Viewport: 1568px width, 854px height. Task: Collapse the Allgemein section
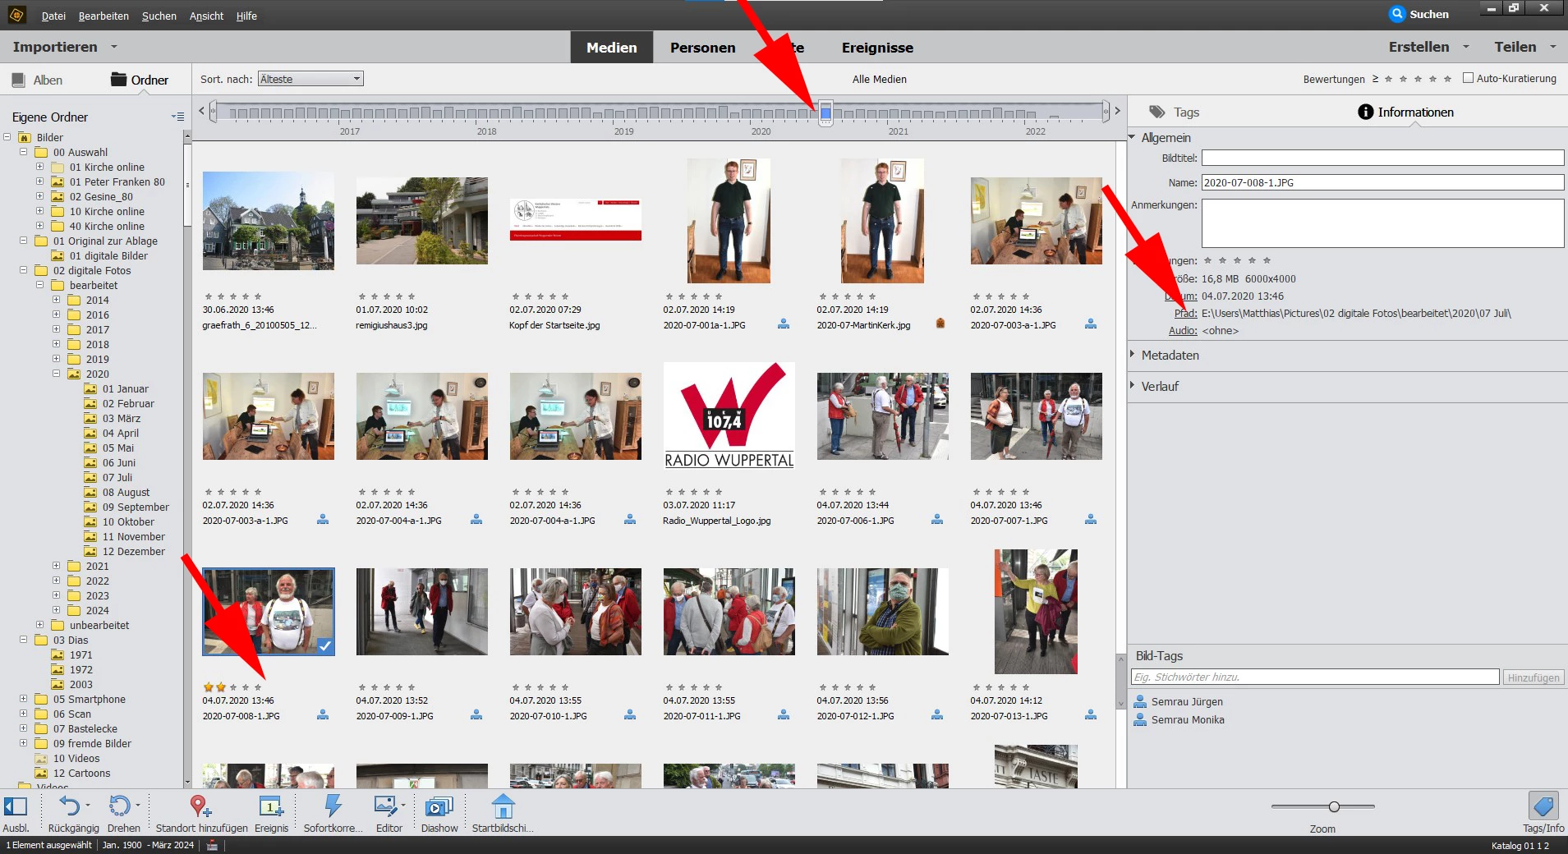[x=1132, y=137]
